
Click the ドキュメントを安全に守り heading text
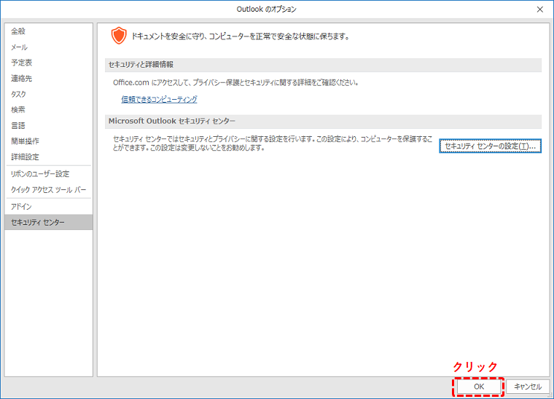(241, 36)
